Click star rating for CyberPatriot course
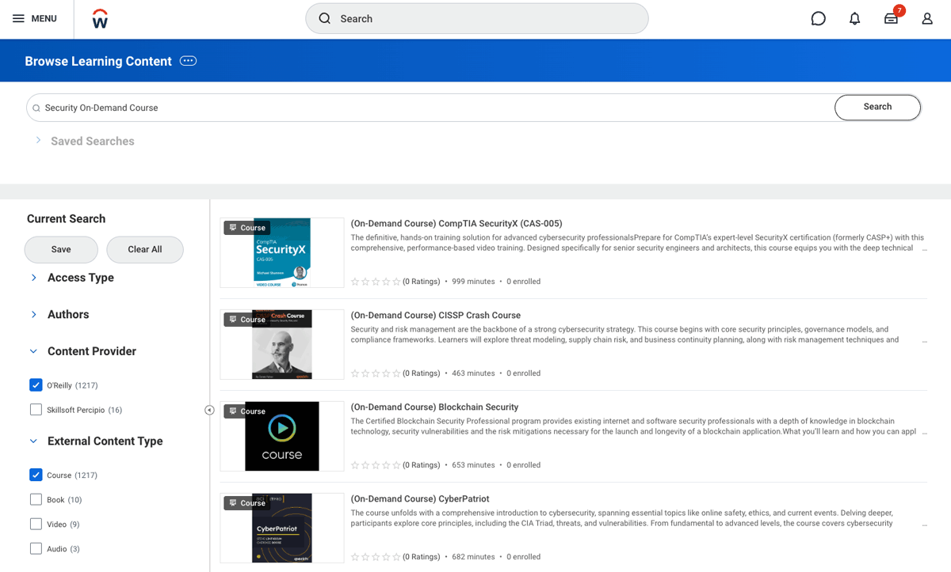 click(376, 557)
